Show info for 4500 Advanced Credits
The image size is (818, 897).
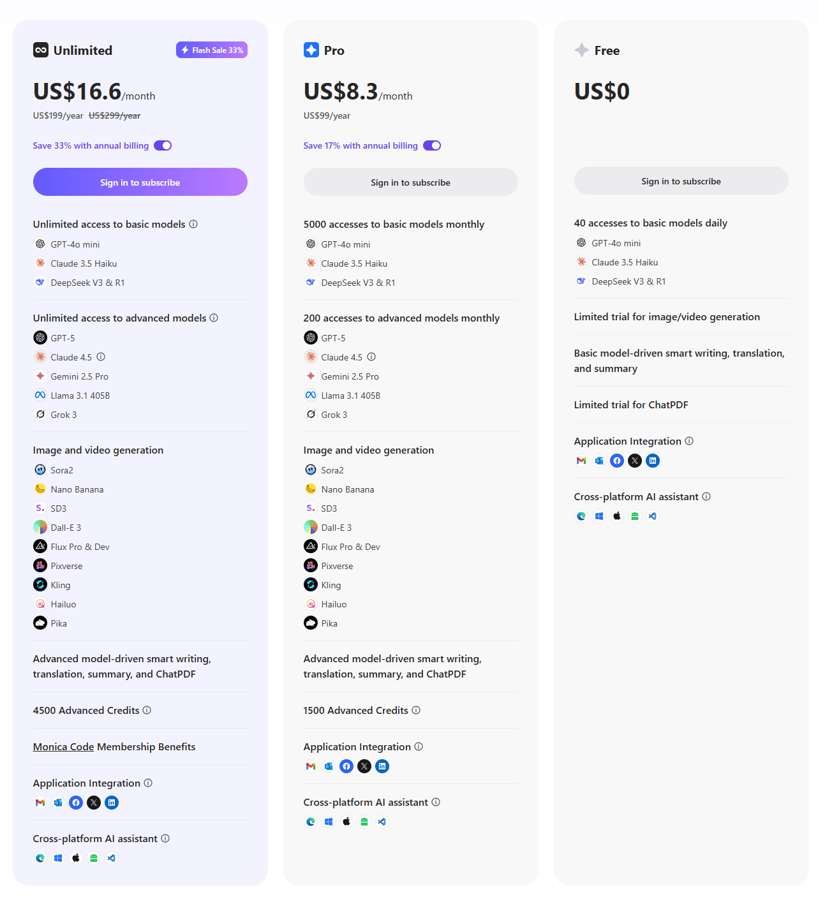[x=147, y=710]
